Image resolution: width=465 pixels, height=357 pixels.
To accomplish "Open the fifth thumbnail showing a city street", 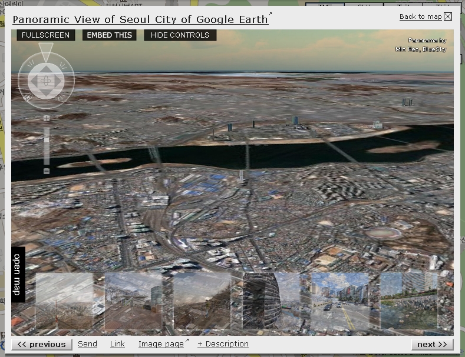I will point(340,301).
